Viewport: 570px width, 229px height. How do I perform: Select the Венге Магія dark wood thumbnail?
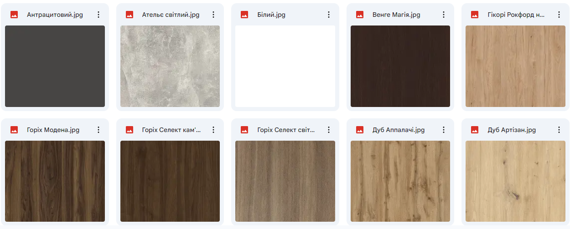pyautogui.click(x=400, y=66)
